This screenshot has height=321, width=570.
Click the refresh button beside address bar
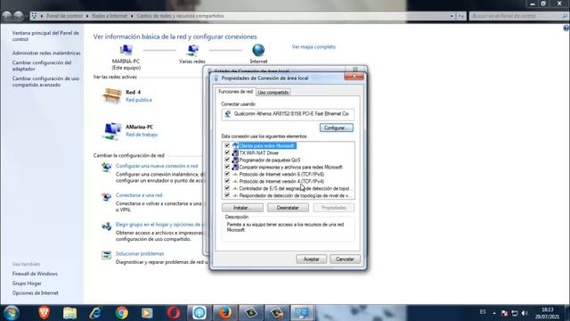pyautogui.click(x=460, y=16)
